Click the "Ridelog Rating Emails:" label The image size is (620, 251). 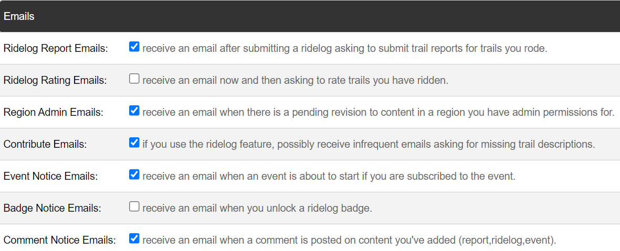(x=55, y=81)
